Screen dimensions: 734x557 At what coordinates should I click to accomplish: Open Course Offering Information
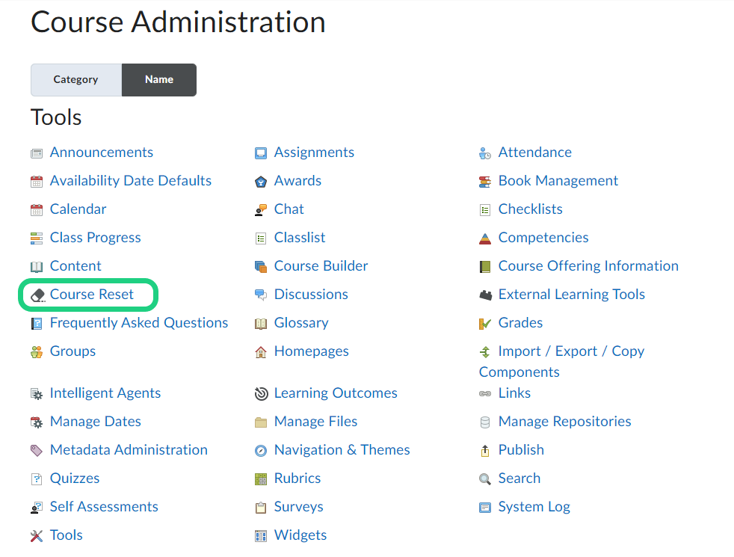587,266
